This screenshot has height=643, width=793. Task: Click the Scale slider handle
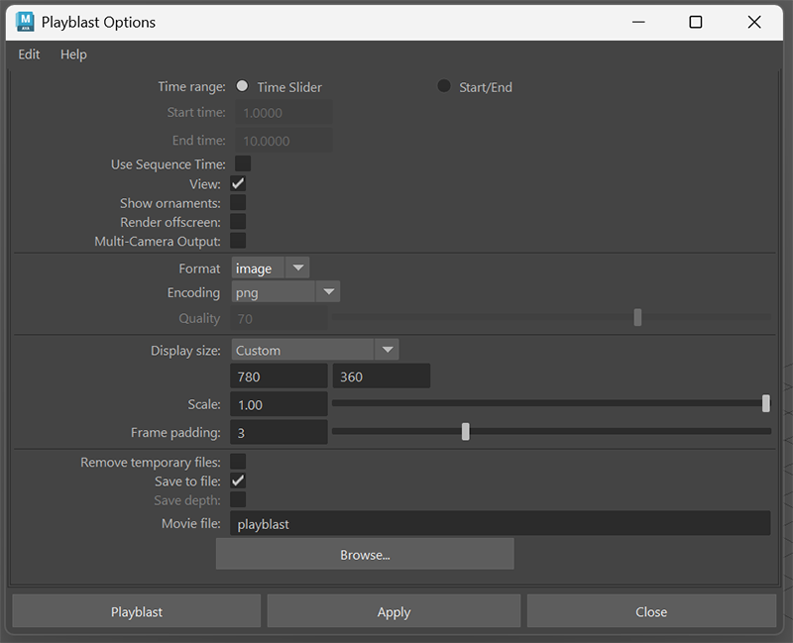click(765, 403)
